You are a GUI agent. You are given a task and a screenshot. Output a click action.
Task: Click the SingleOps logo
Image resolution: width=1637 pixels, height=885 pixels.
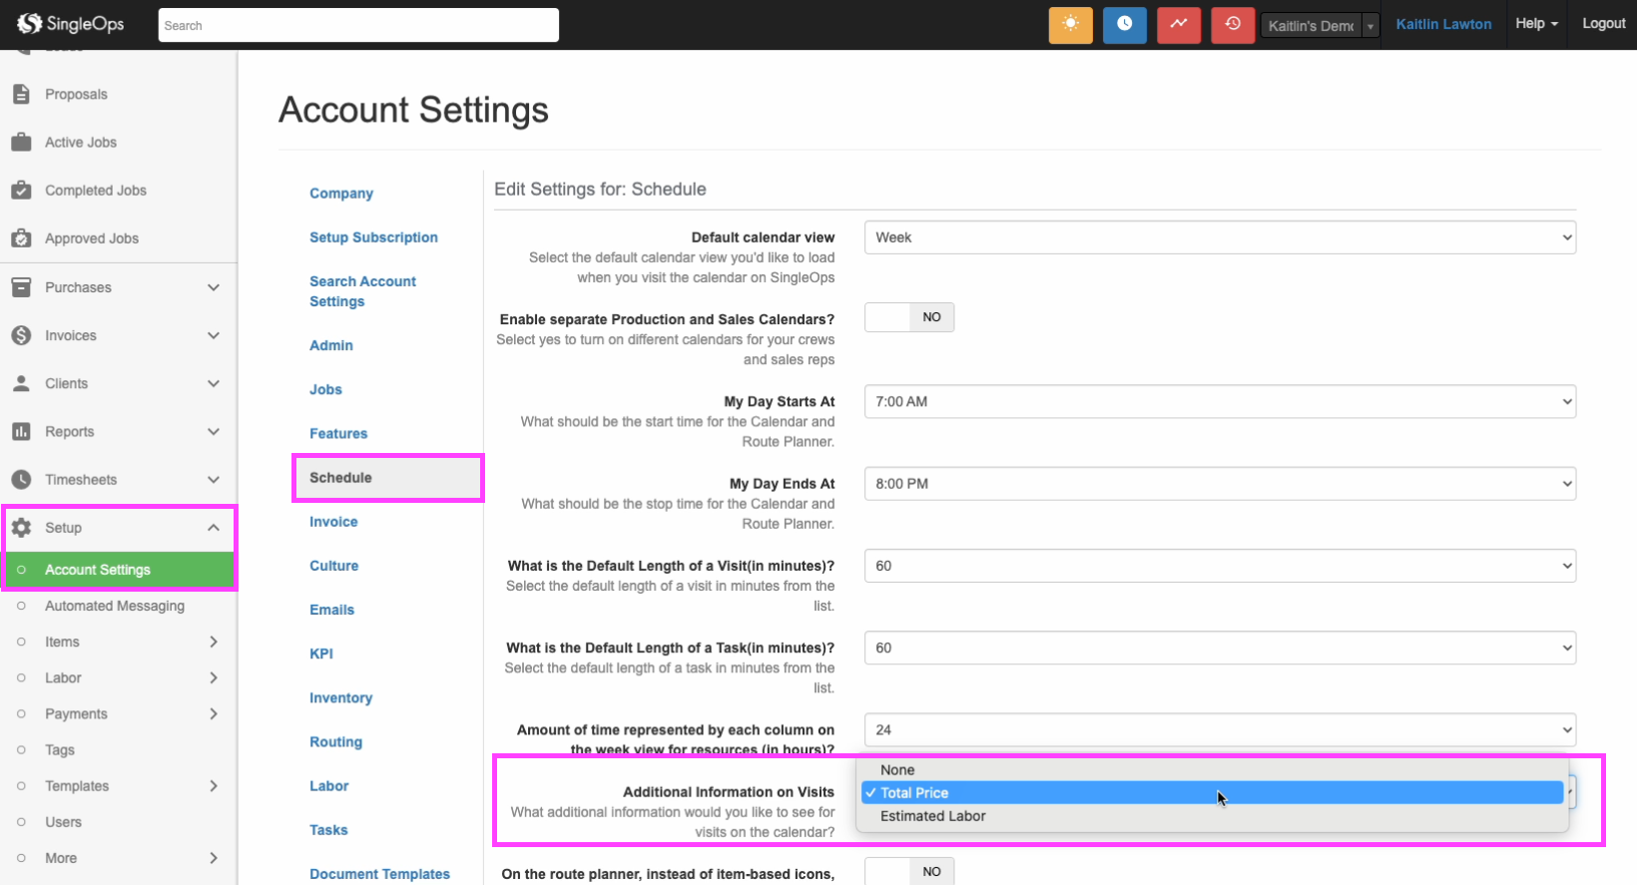coord(71,23)
